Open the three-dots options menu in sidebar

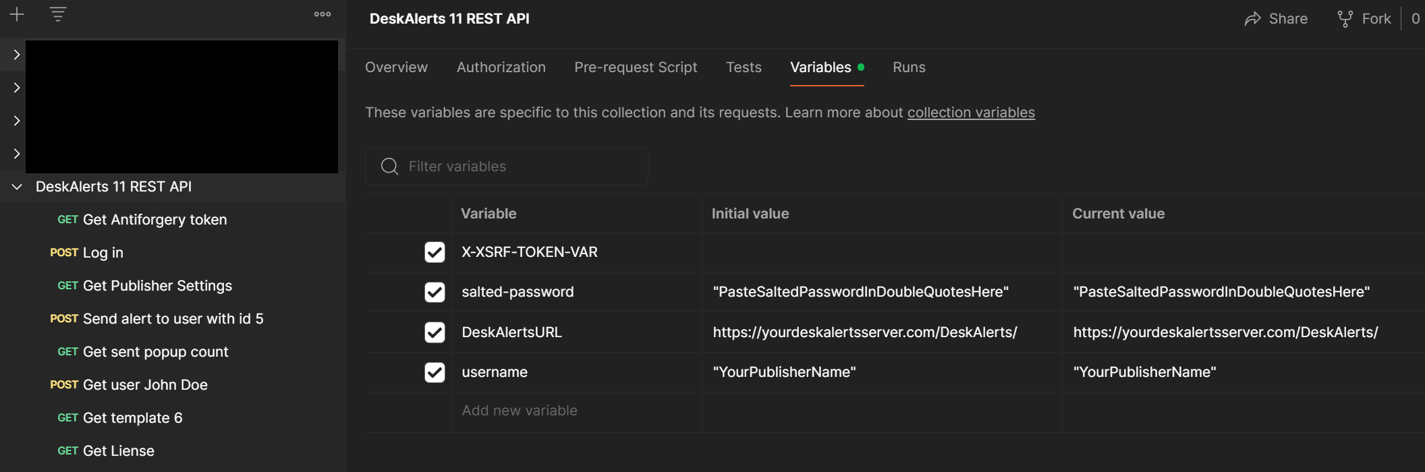click(323, 14)
